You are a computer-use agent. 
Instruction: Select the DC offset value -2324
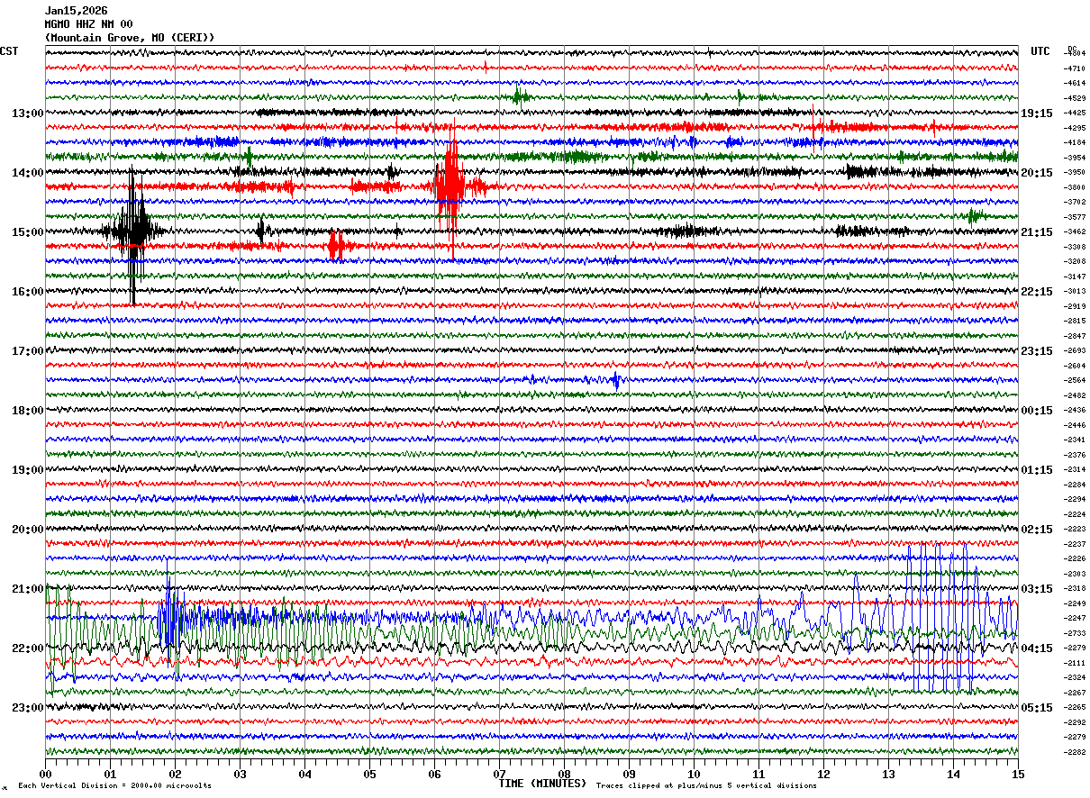pos(1076,677)
